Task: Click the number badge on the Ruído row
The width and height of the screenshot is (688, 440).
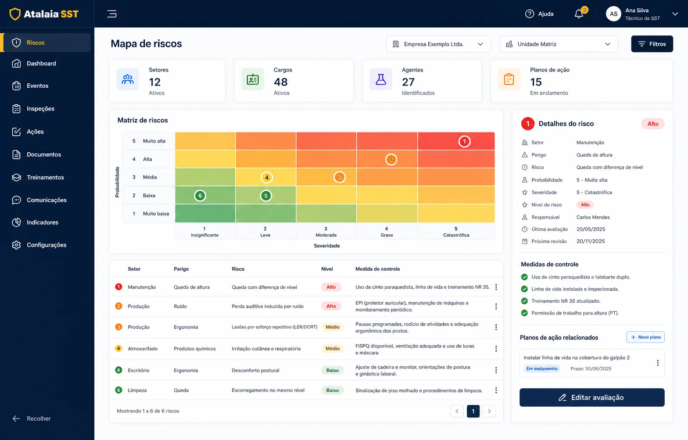Action: pyautogui.click(x=118, y=306)
